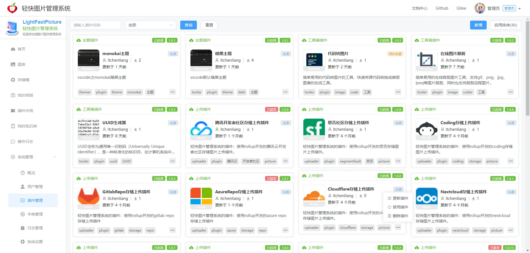Screen dimensions: 530x253
Task: Click the 代码转图片 plugin icon
Action: pyautogui.click(x=314, y=60)
